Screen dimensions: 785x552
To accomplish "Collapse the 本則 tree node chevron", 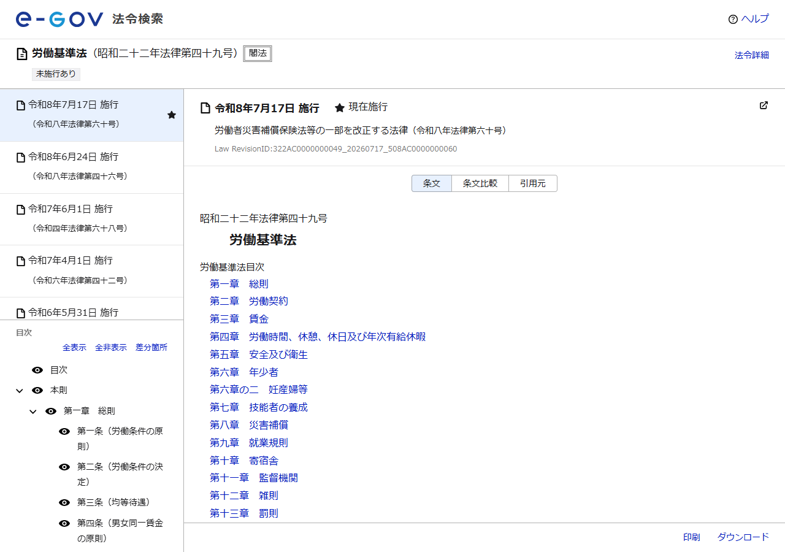I will pyautogui.click(x=20, y=391).
